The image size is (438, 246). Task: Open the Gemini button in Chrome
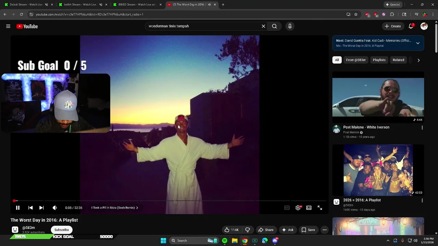pyautogui.click(x=392, y=4)
